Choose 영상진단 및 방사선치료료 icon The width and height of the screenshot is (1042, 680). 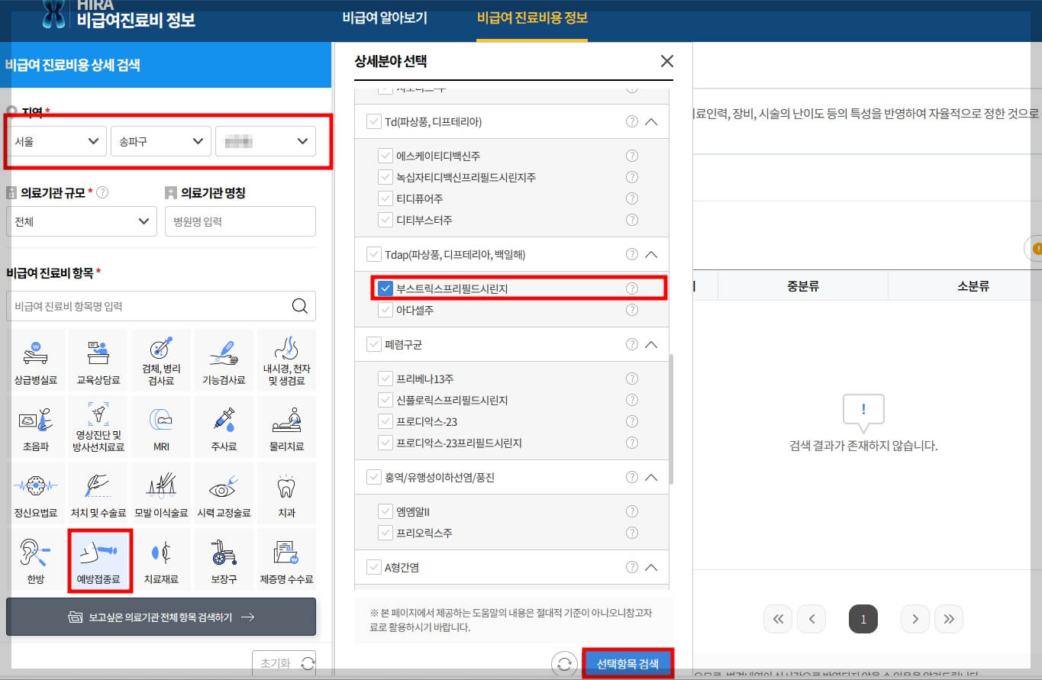click(x=98, y=427)
